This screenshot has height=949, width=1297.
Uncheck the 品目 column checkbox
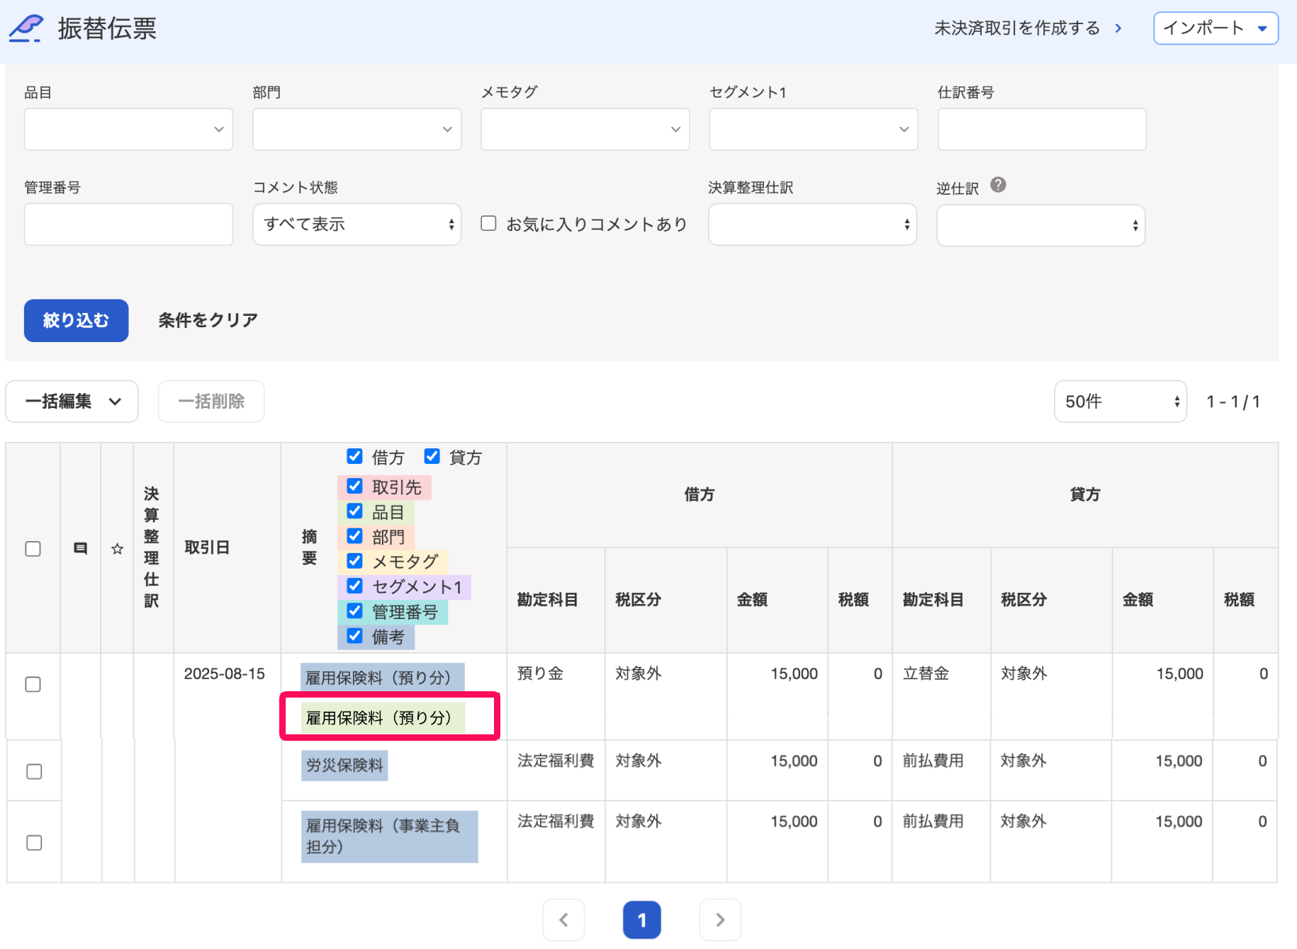tap(354, 511)
